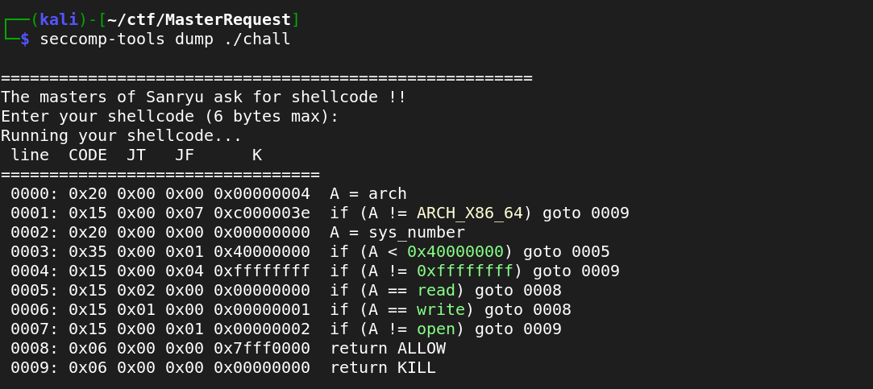Click the 'CODE' column header
The height and width of the screenshot is (389, 873).
87,155
